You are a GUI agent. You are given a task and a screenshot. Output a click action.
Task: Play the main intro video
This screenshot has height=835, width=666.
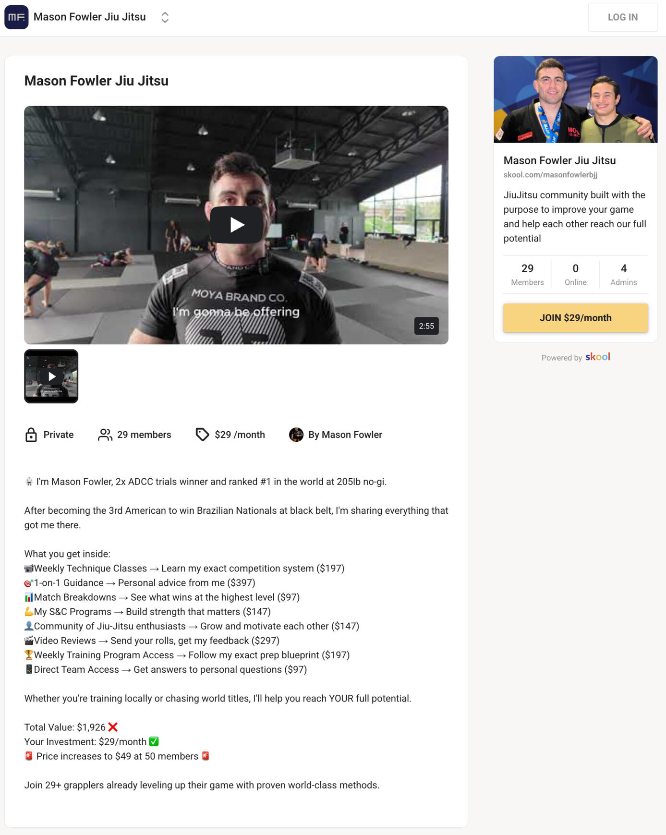click(236, 225)
